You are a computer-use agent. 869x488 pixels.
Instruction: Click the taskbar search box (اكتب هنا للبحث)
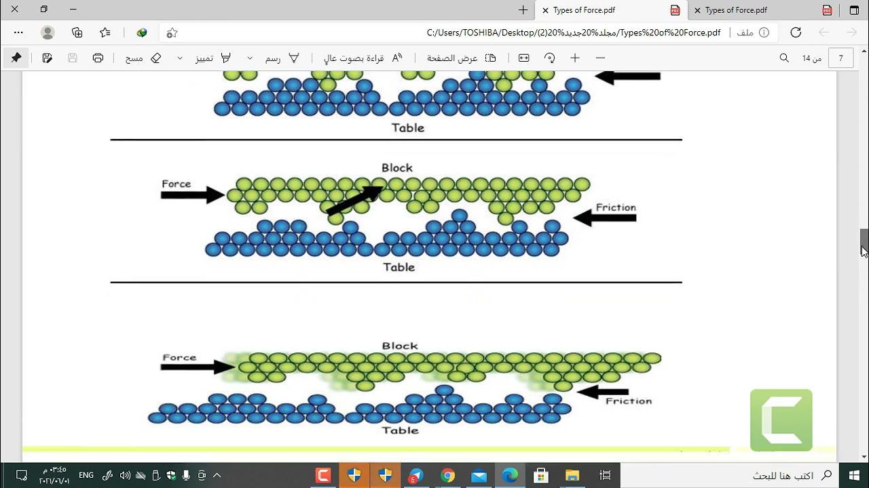(x=730, y=475)
